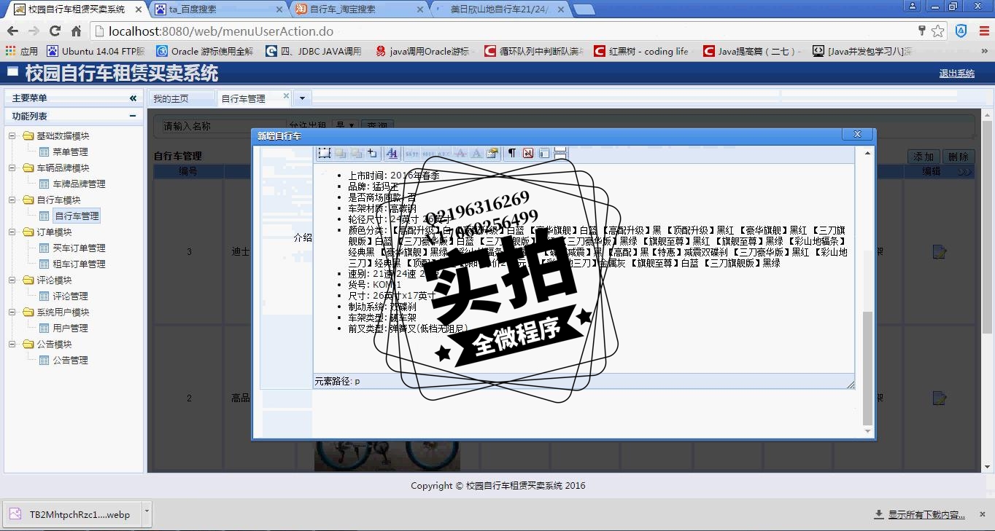Image resolution: width=995 pixels, height=531 pixels.
Task: Collapse the 主要菜单 sidebar panel
Action: 133,98
